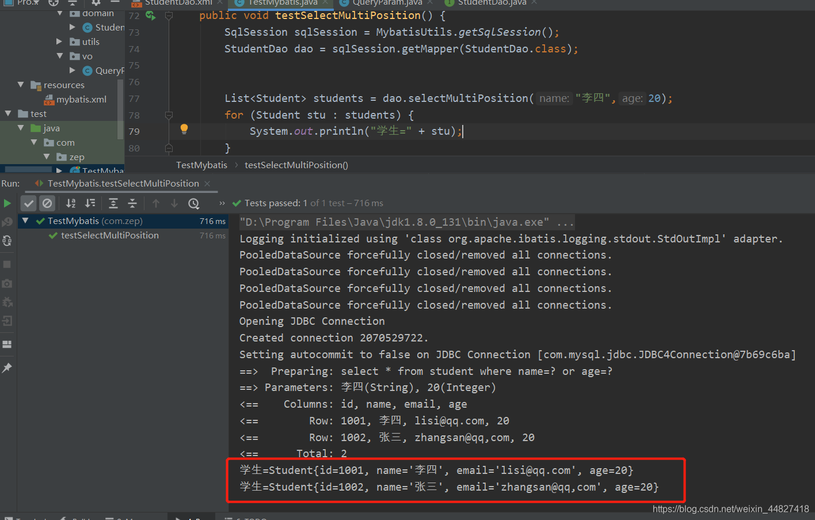Sort test results alphabetically
This screenshot has height=520, width=815.
[71, 203]
